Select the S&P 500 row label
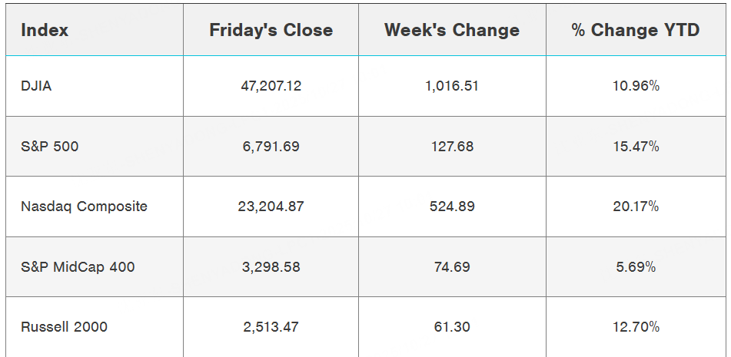 pos(50,146)
